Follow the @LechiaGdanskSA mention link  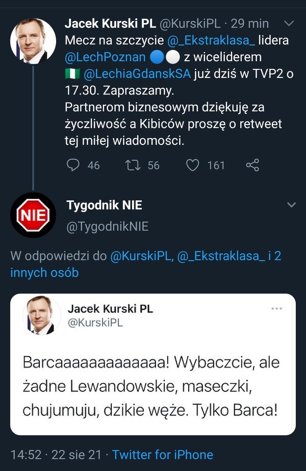tap(136, 73)
